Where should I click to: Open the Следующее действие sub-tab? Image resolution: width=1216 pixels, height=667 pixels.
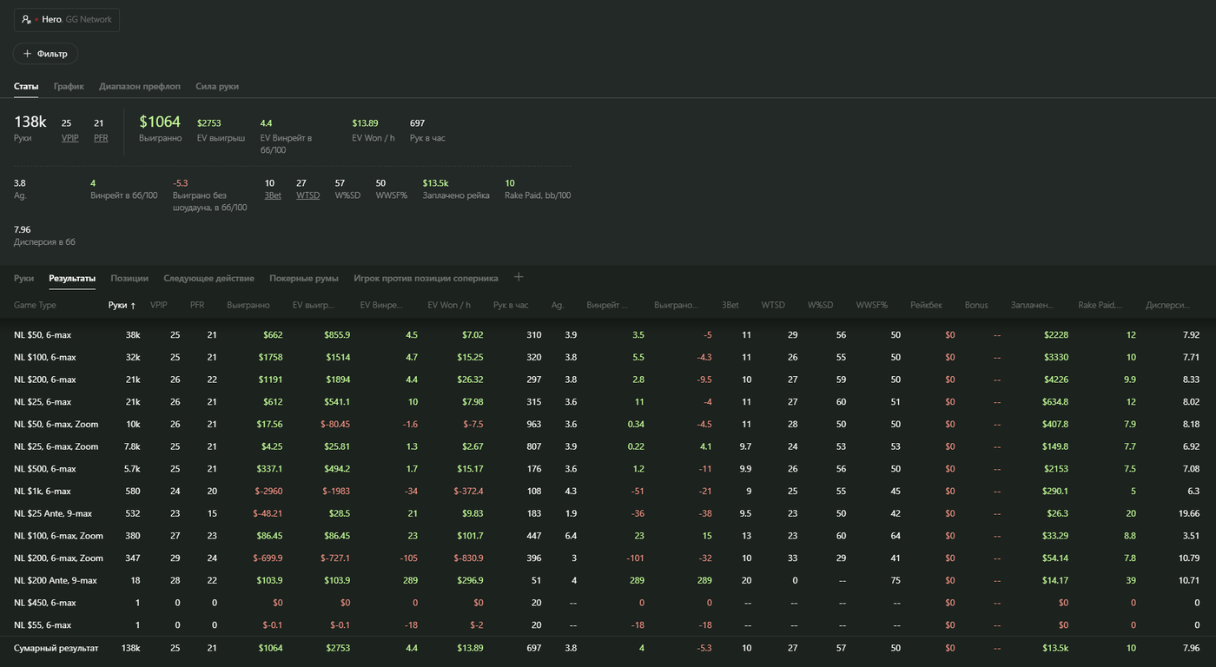click(x=208, y=278)
